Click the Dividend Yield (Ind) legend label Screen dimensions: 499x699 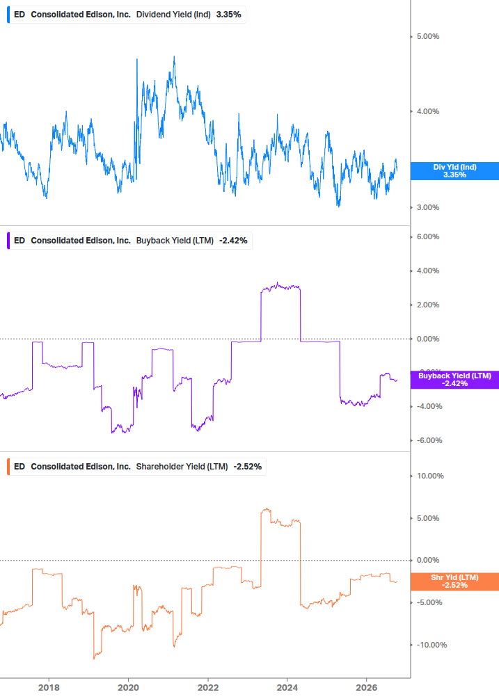pyautogui.click(x=173, y=15)
